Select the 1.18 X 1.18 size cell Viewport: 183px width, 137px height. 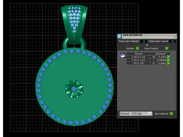tap(138, 57)
